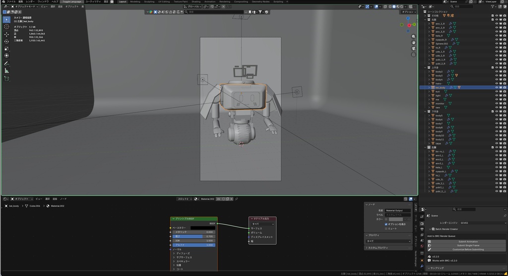508x276 pixels.
Task: Expand the body2 object in the outliner
Action: pyautogui.click(x=429, y=71)
